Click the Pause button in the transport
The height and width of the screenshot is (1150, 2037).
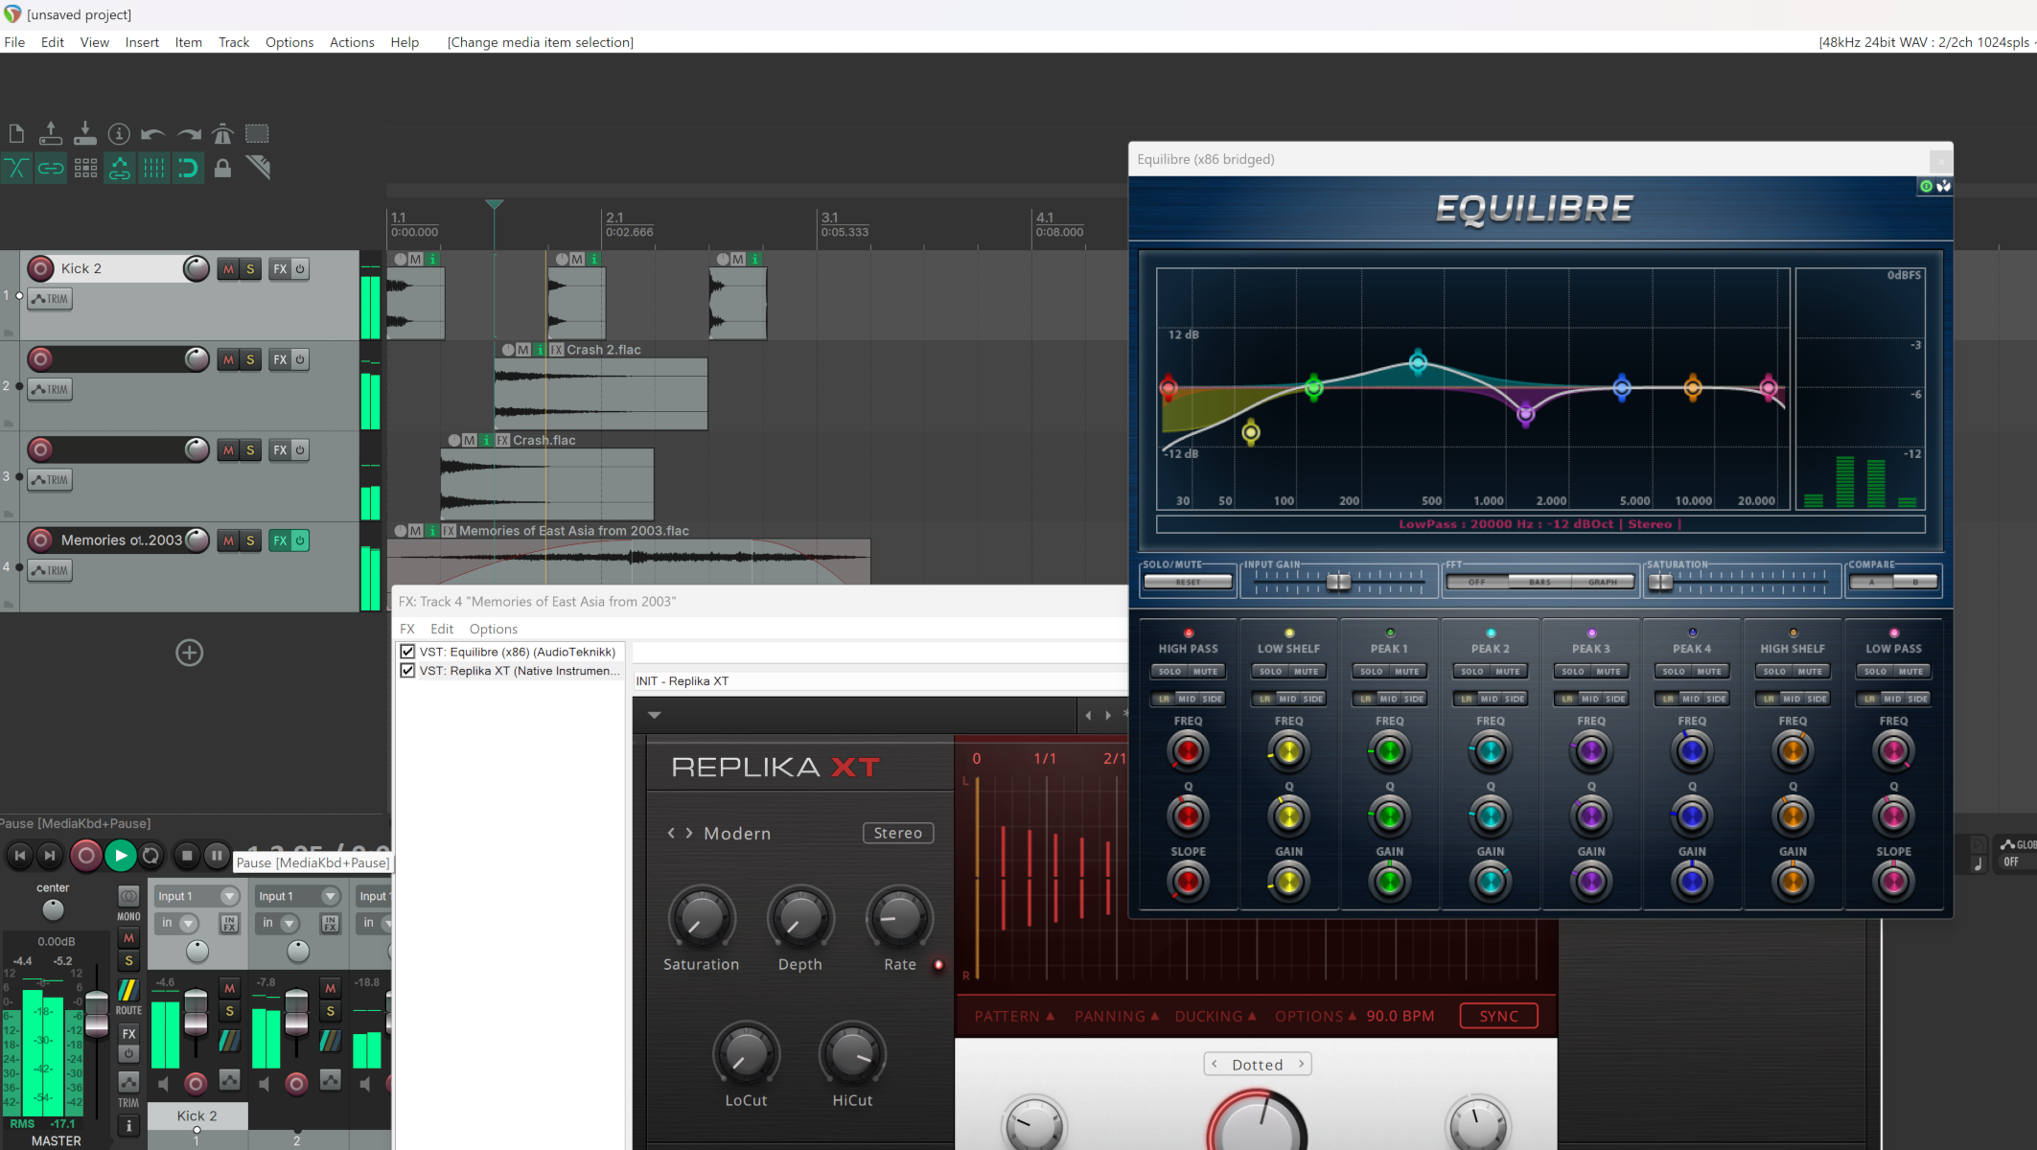click(x=217, y=856)
